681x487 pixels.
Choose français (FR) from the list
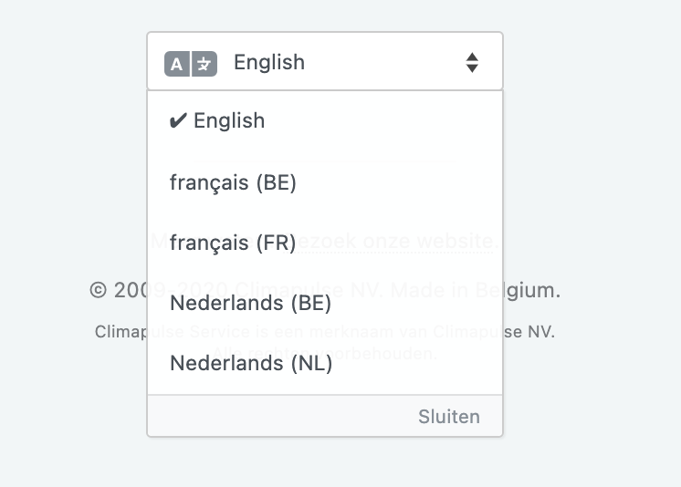point(325,243)
